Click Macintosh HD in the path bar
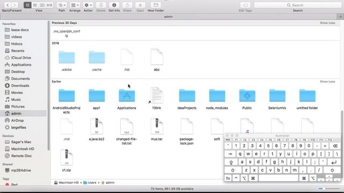 66,182
